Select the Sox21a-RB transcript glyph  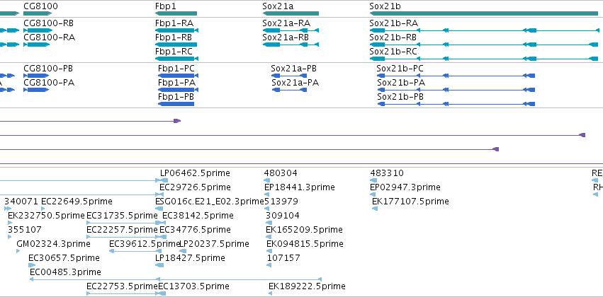tap(291, 45)
